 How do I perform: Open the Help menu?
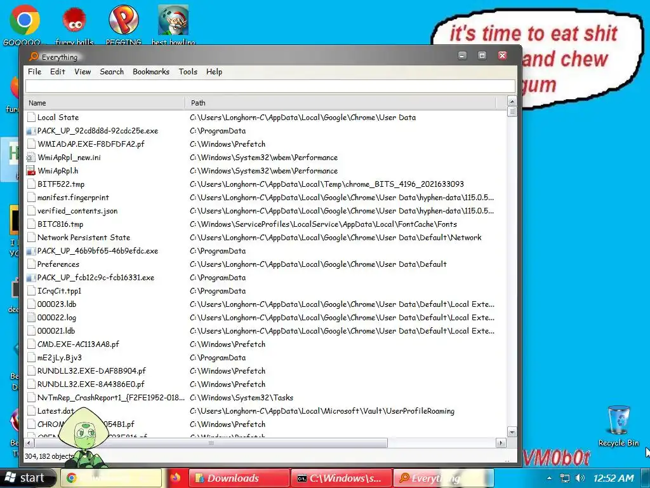[214, 71]
